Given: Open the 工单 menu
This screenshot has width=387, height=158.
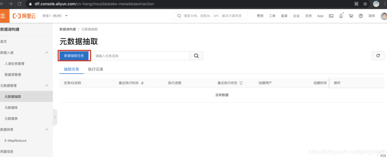Looking at the screenshot, I should point(272,16).
